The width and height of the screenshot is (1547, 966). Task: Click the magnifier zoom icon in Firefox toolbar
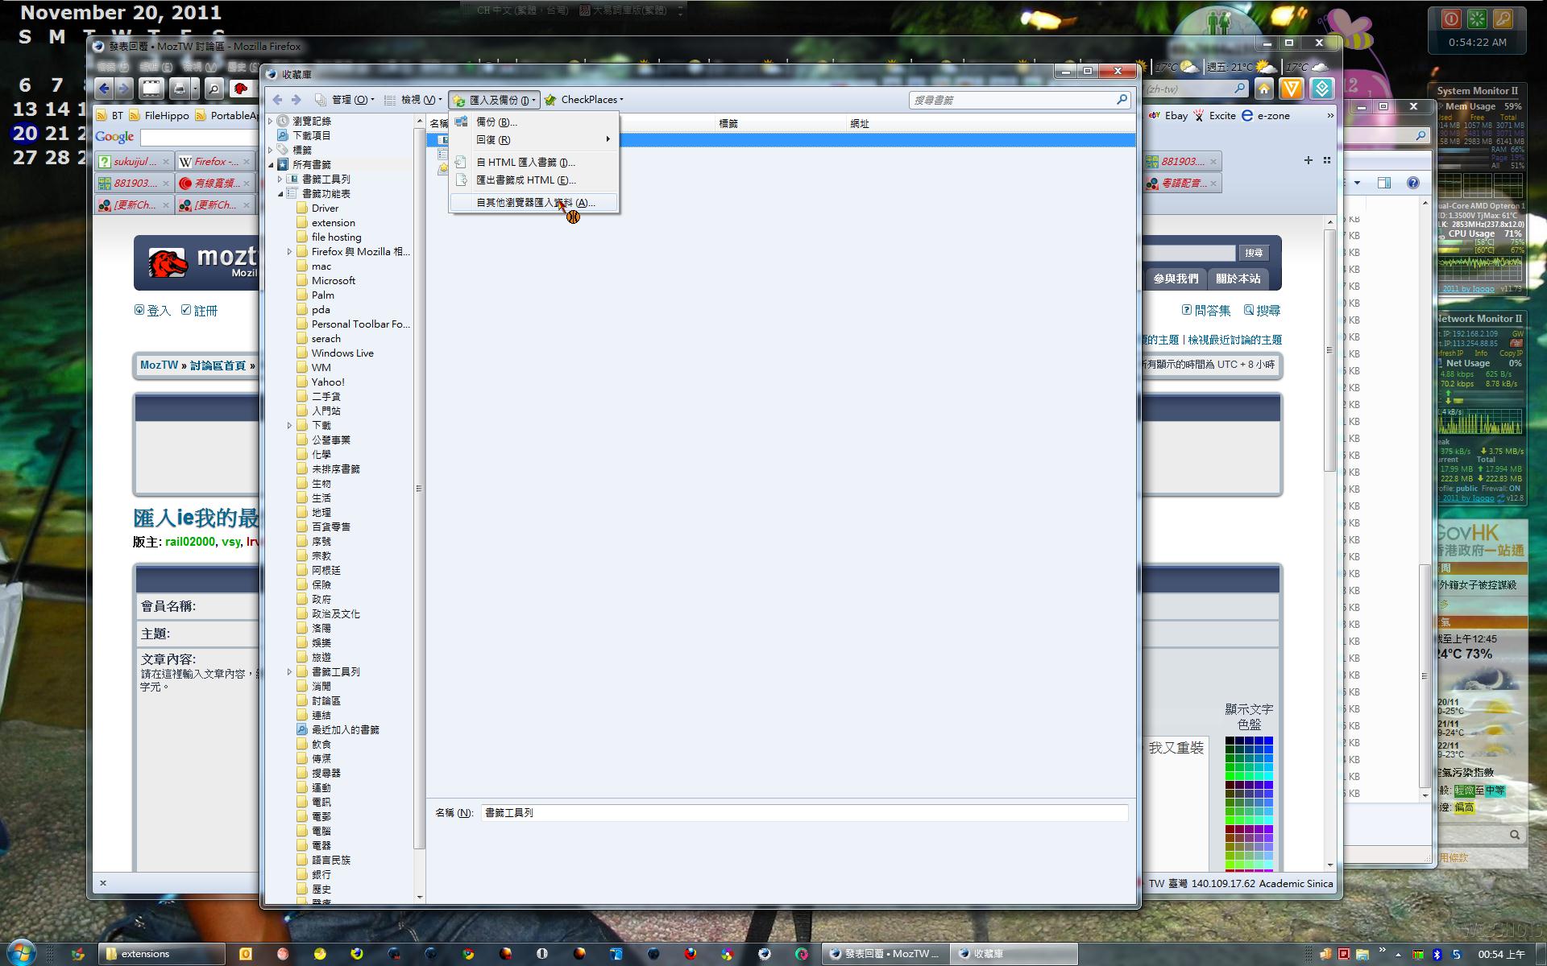pos(214,89)
